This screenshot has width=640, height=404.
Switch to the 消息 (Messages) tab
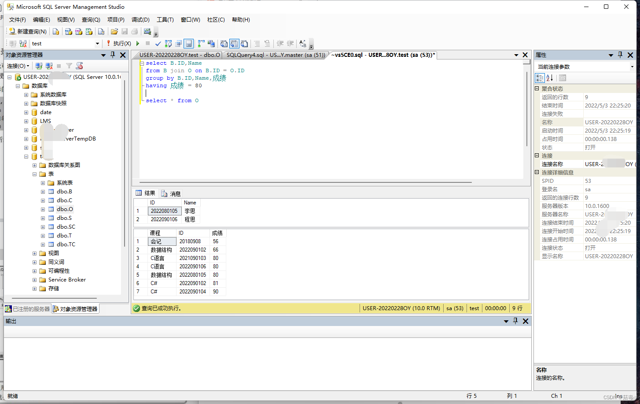pos(171,193)
